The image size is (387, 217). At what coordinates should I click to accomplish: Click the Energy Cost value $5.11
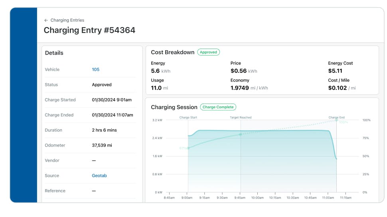335,71
